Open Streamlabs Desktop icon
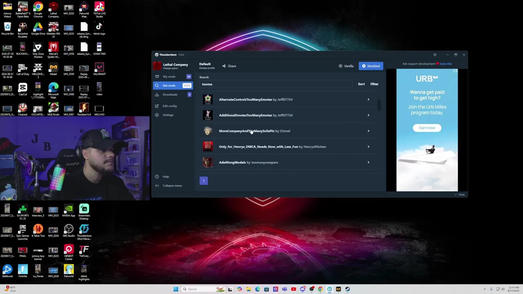The width and height of the screenshot is (523, 294). pyautogui.click(x=84, y=212)
